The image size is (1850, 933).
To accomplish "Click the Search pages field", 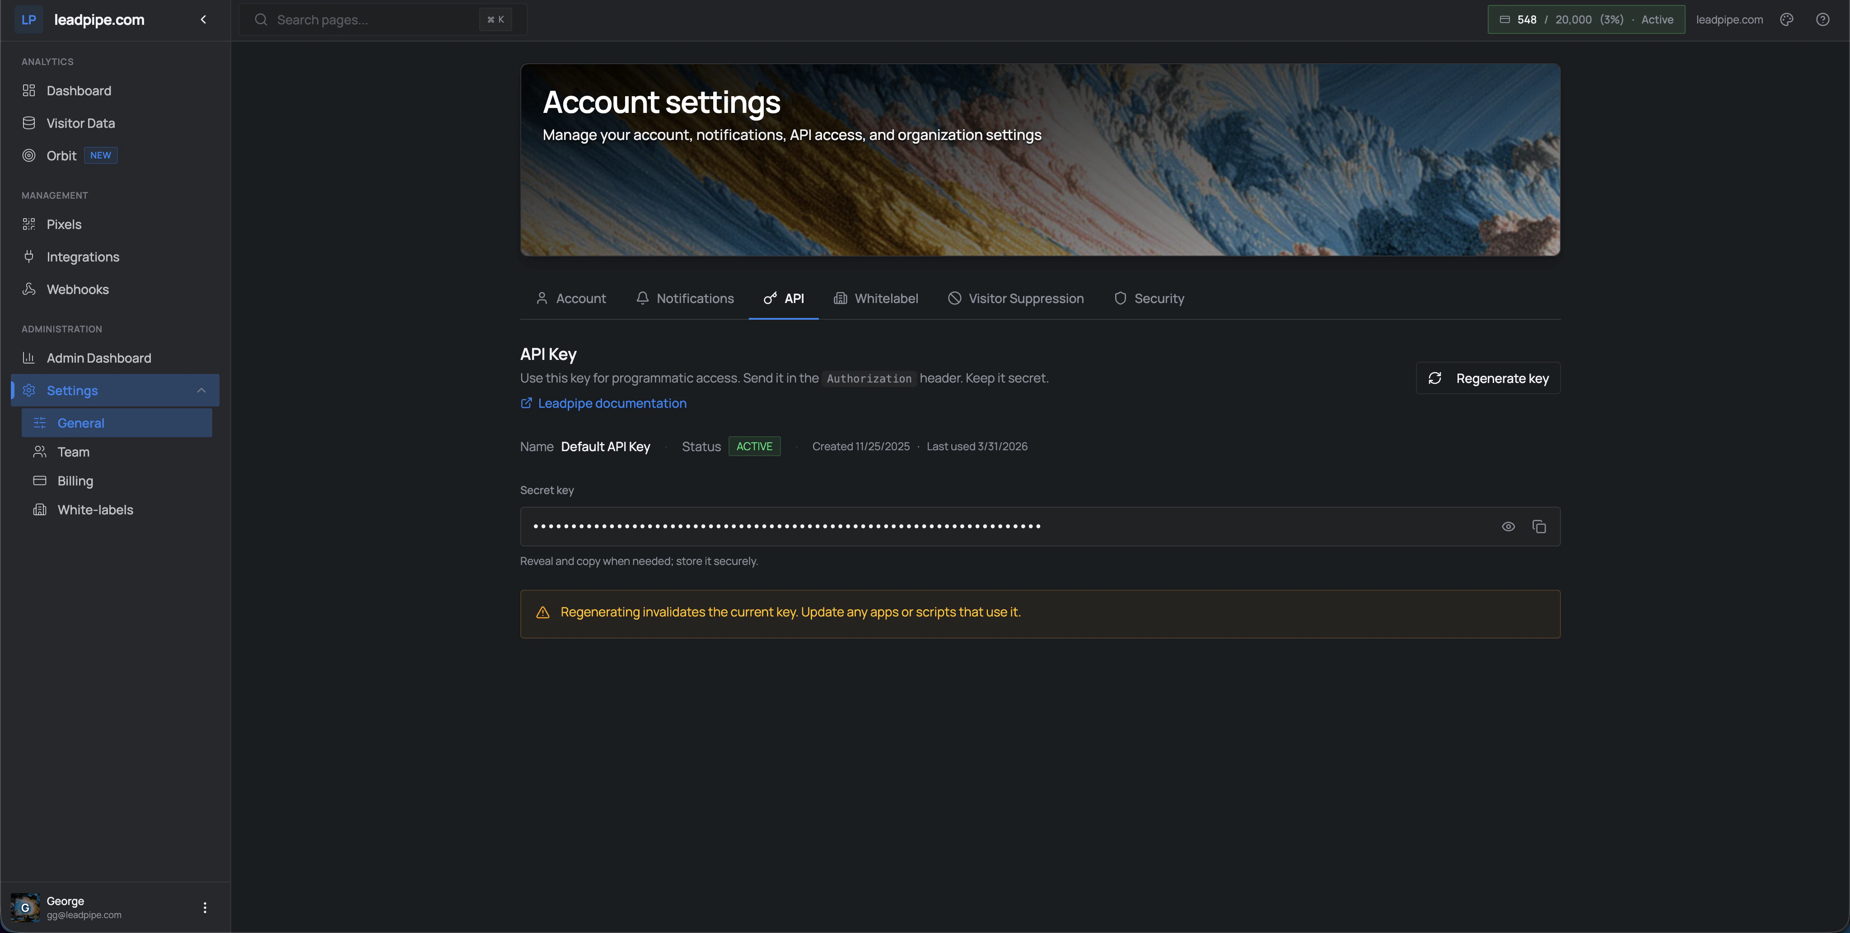I will tap(374, 19).
